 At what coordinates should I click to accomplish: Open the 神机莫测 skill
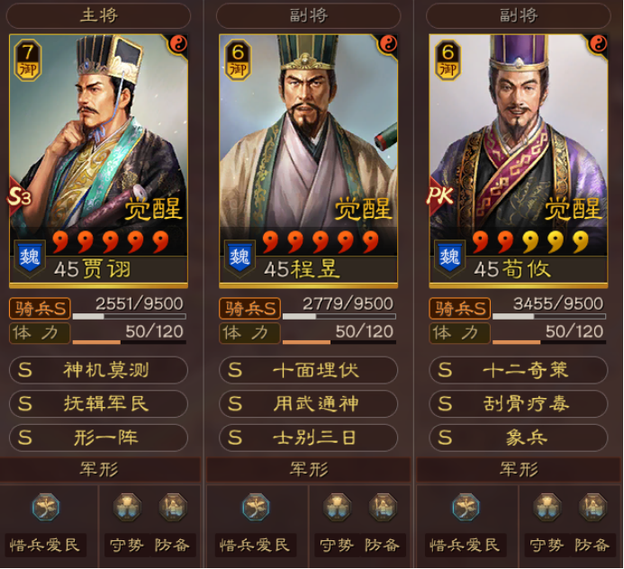[98, 370]
